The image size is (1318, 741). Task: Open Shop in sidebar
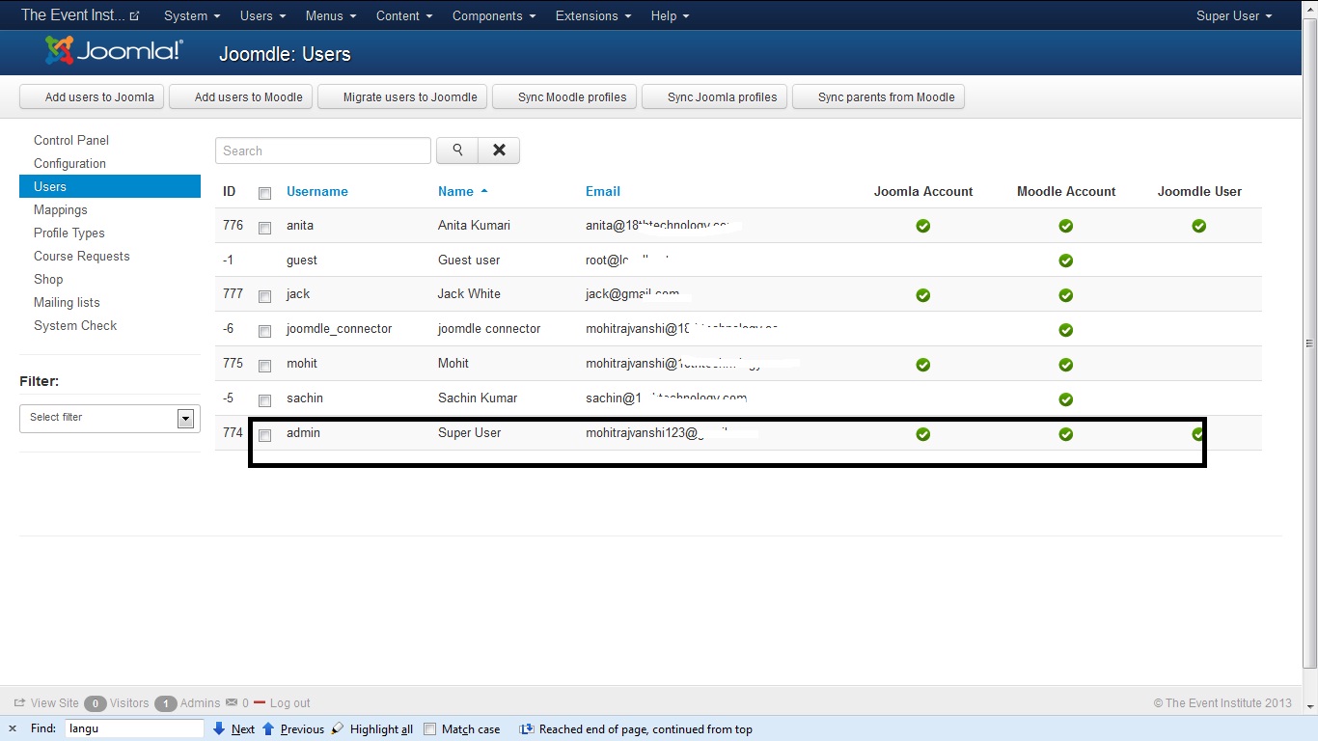pos(48,279)
